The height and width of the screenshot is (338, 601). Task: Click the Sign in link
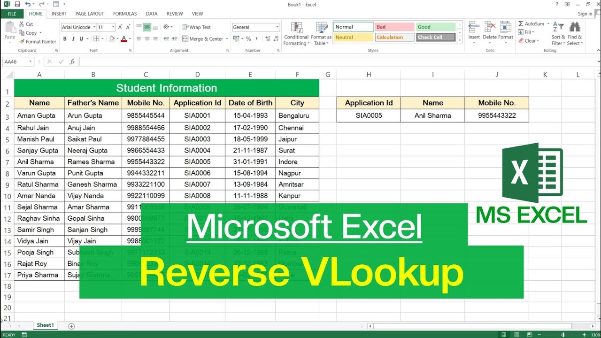pos(585,14)
